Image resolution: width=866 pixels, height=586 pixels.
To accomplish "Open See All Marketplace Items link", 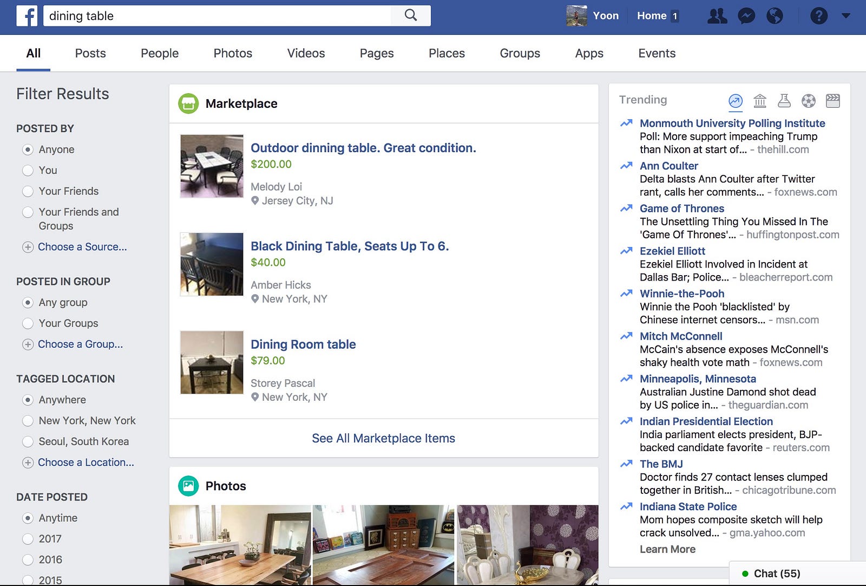I will 383,438.
